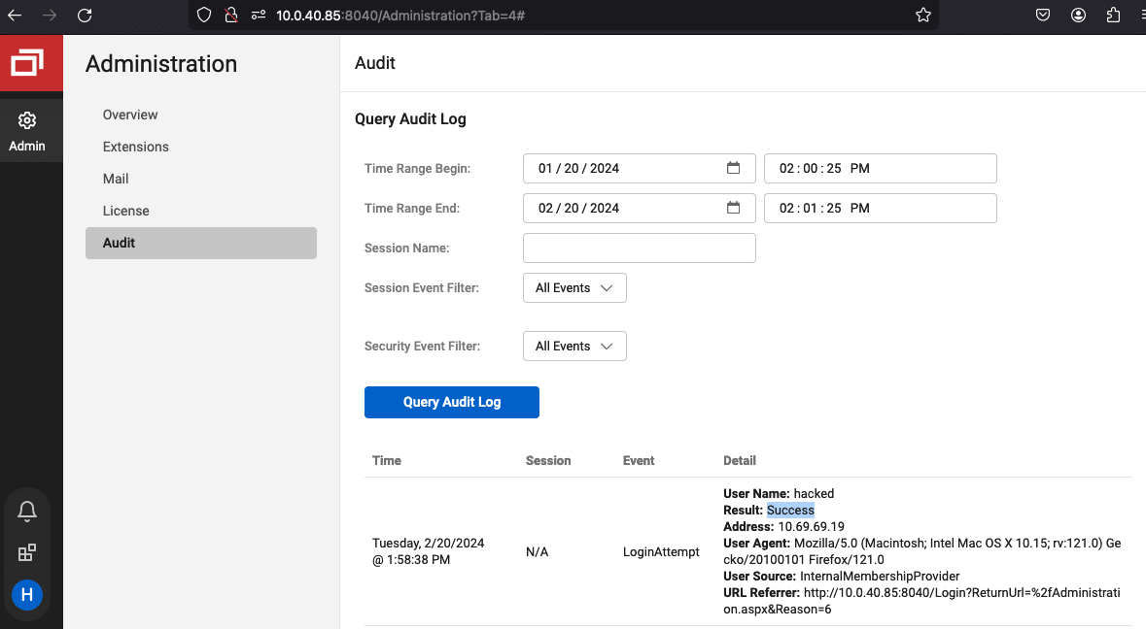
Task: Open the Pocket icon in browser toolbar
Action: coord(1043,15)
